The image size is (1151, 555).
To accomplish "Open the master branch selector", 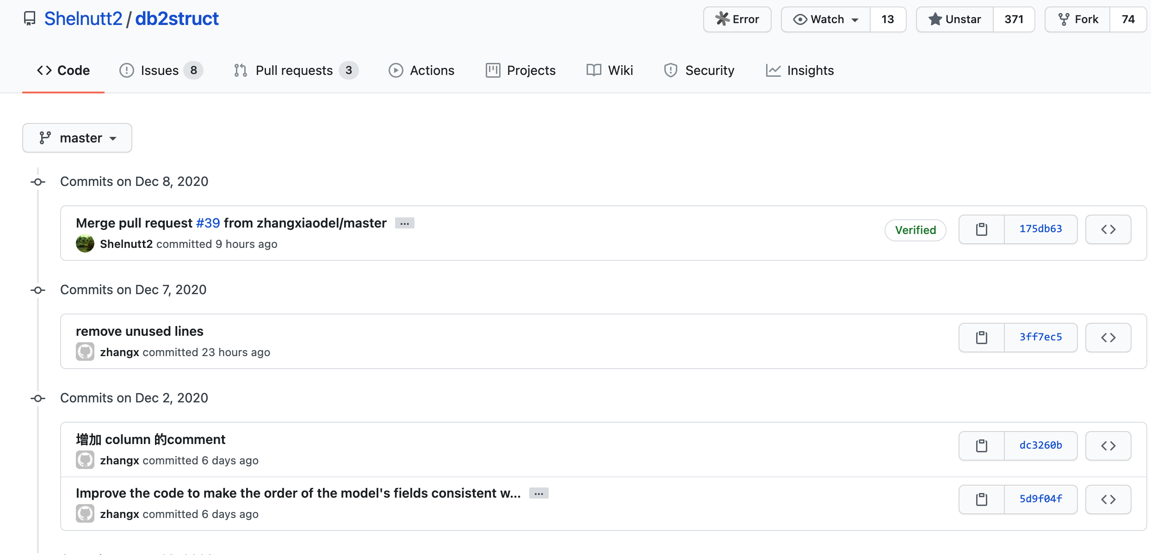I will (x=77, y=138).
